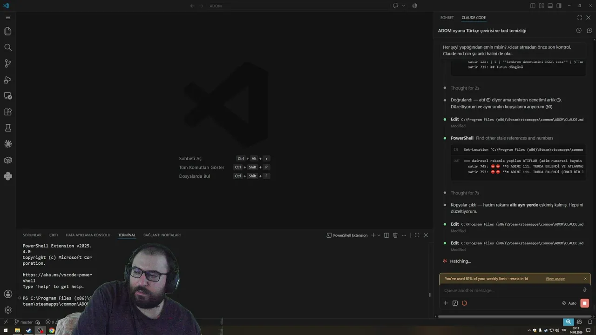
Task: Open the chat dropdown arrow in title bar
Action: coord(403,6)
